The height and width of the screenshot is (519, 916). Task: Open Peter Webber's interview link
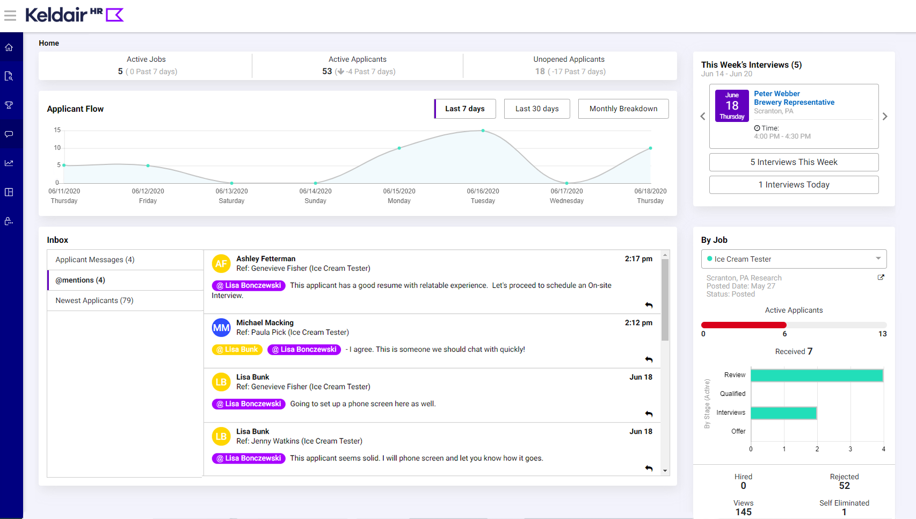776,93
